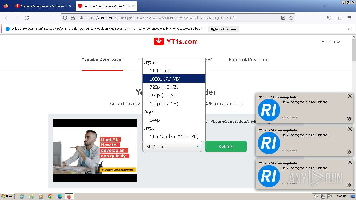
Task: Launch Internet Explorer from taskbar
Action: [22, 196]
